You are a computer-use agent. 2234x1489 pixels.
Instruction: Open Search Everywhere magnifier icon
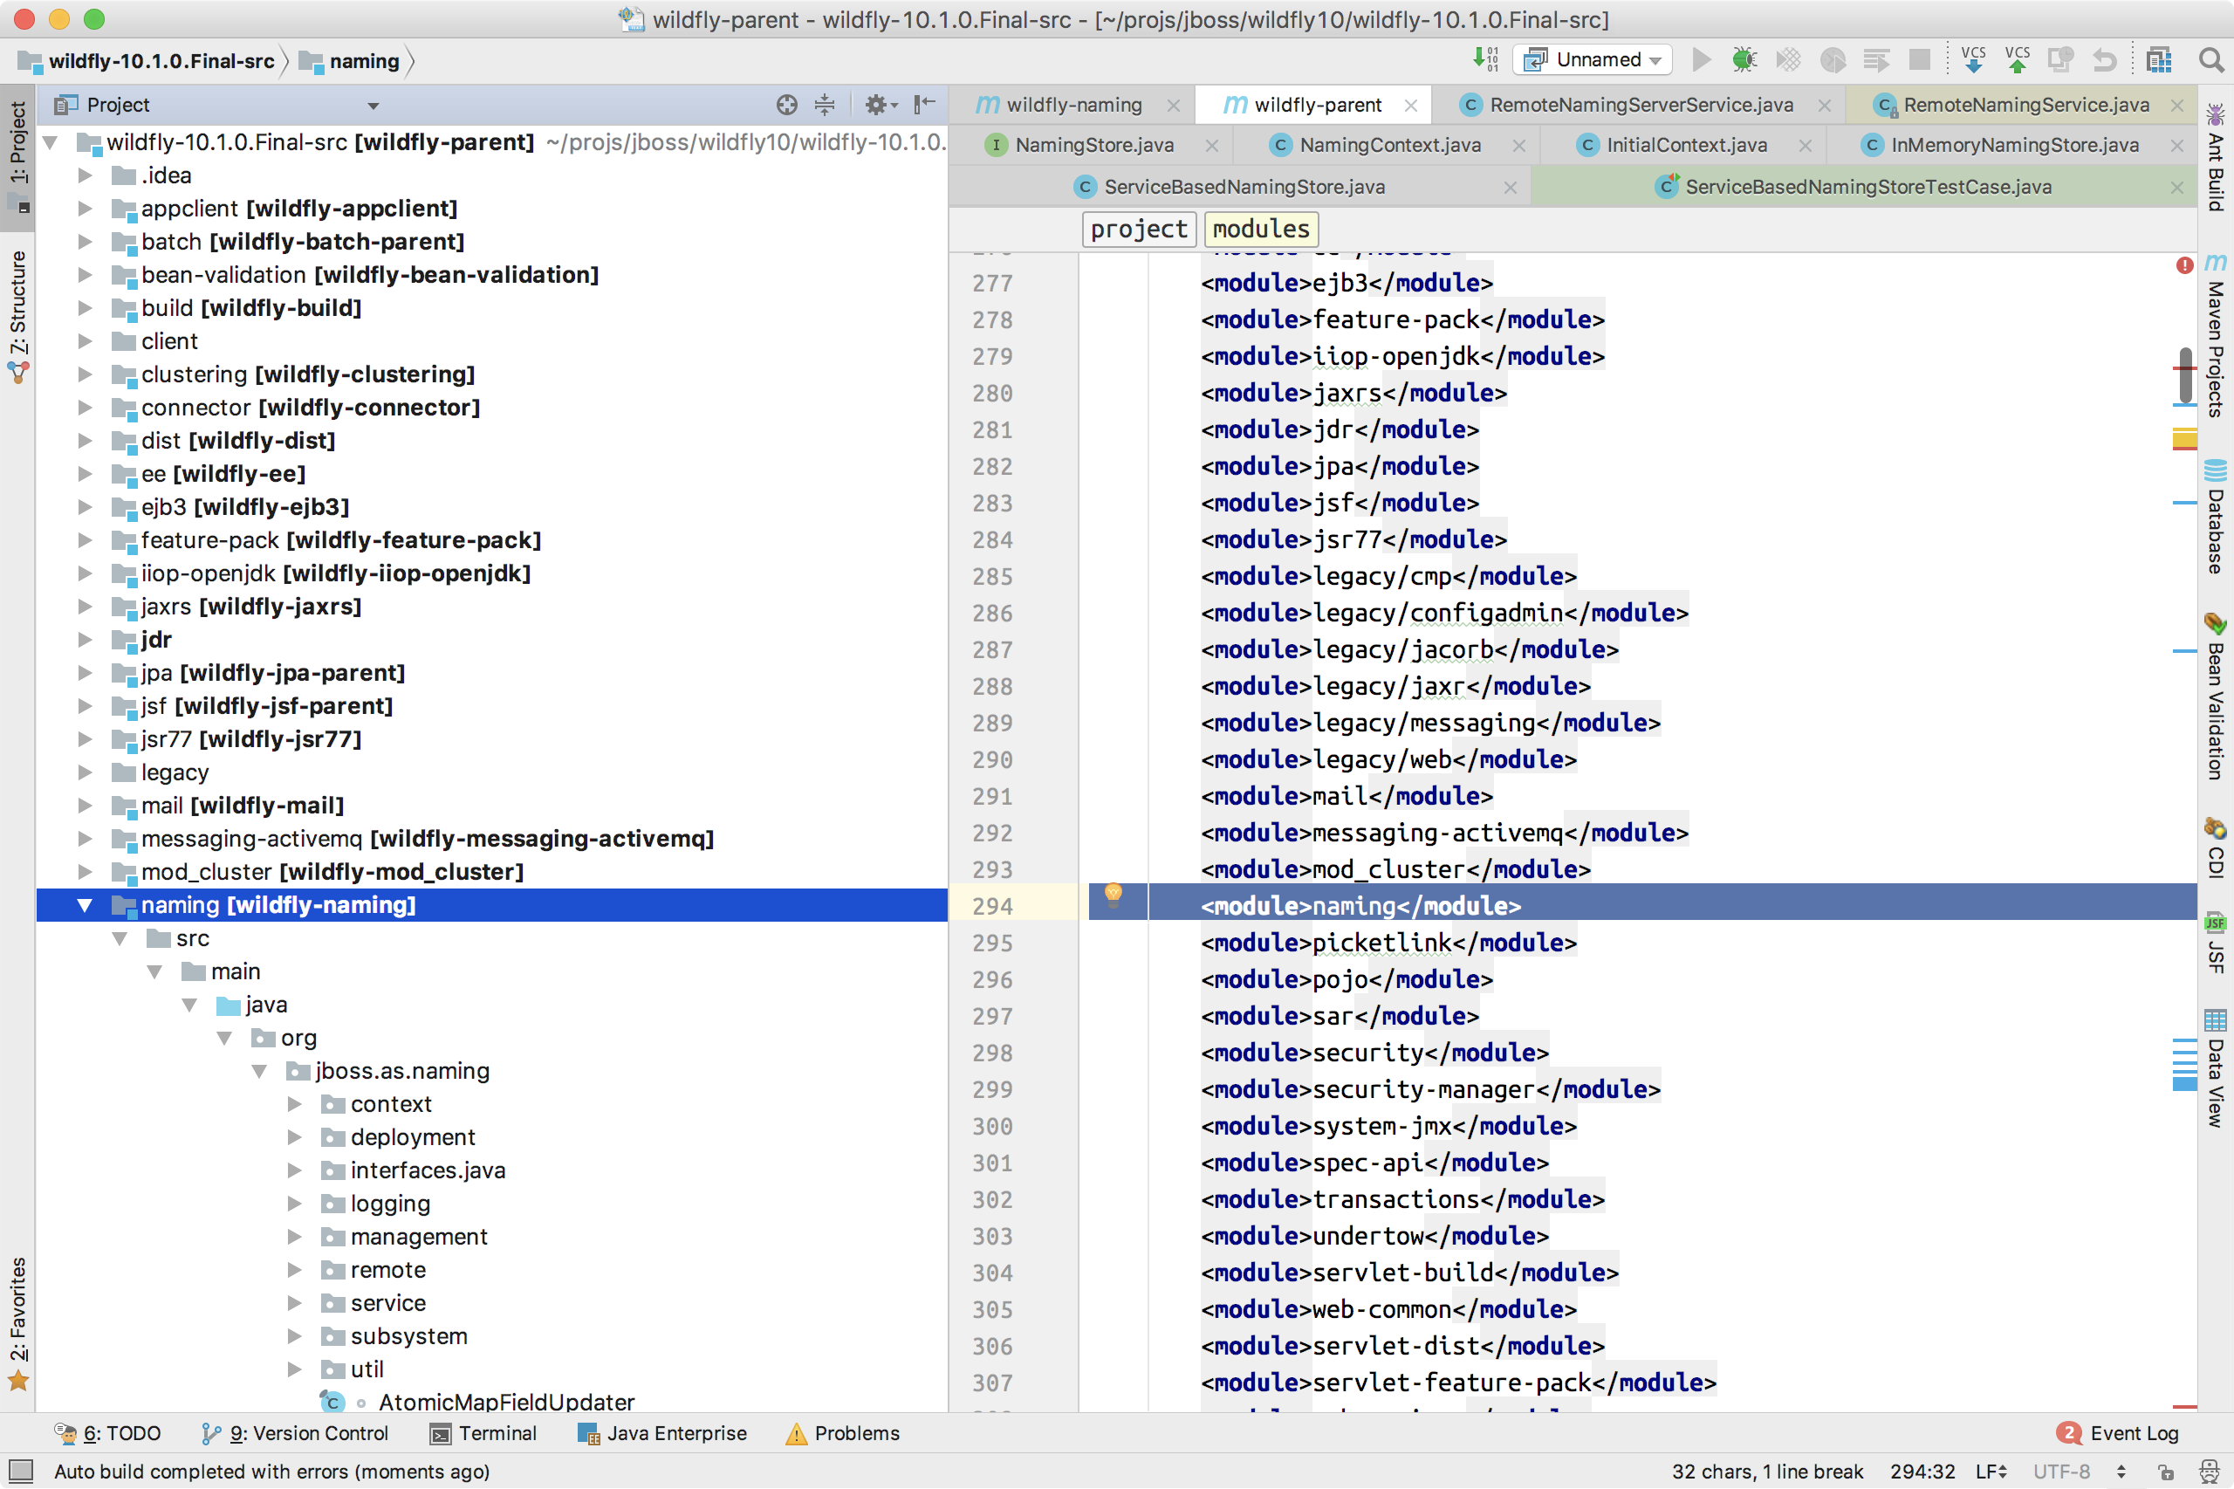(x=2210, y=60)
